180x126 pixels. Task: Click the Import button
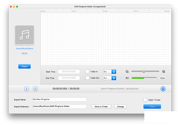point(25,66)
